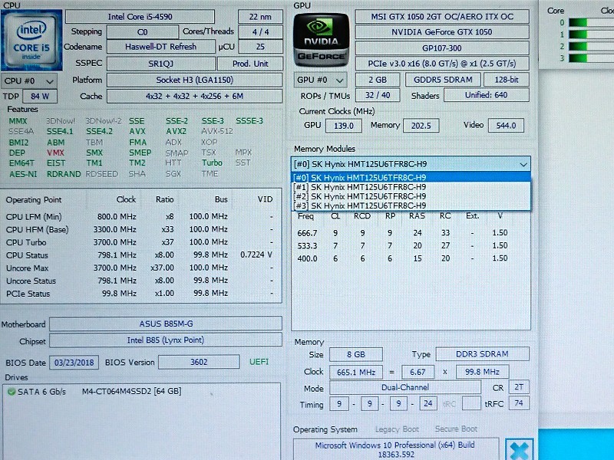Click the blue X close icon
Viewport: 614px width, 460px height.
click(520, 449)
